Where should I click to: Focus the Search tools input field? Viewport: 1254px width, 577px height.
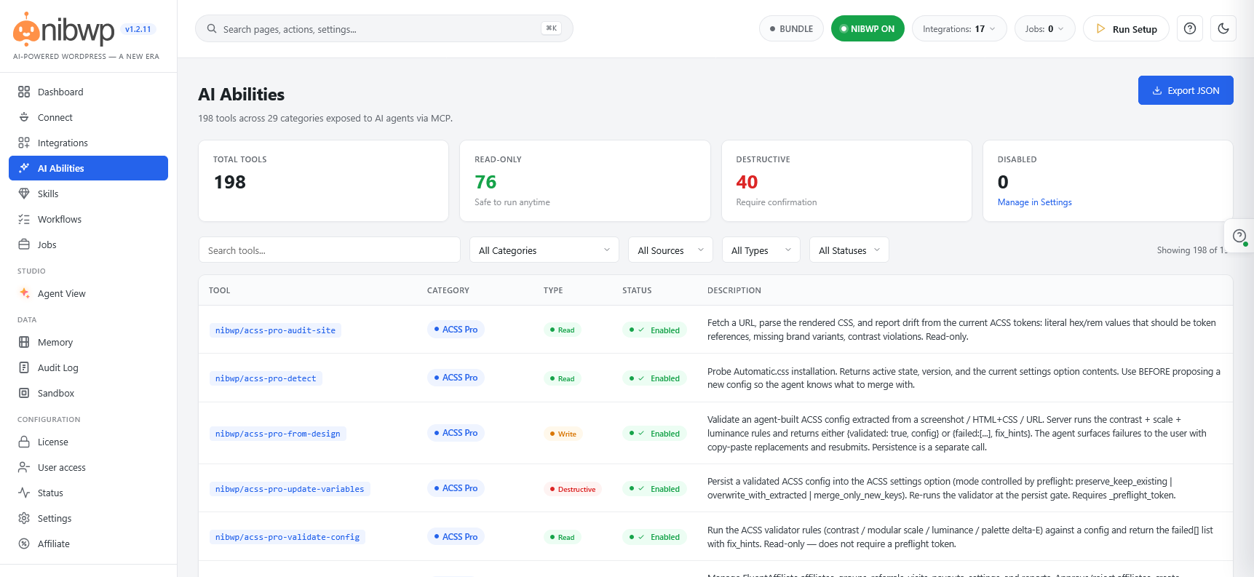[330, 250]
